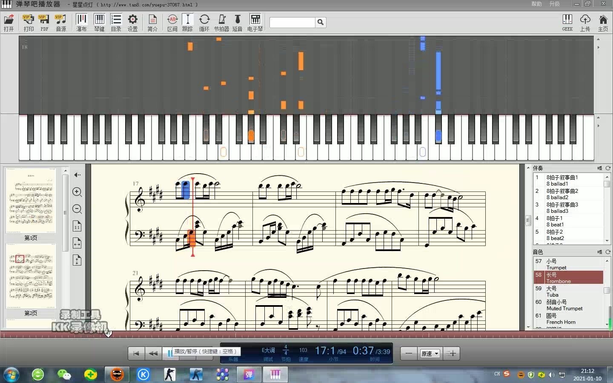
Task: Toggle 循环 loop playback
Action: pos(204,23)
